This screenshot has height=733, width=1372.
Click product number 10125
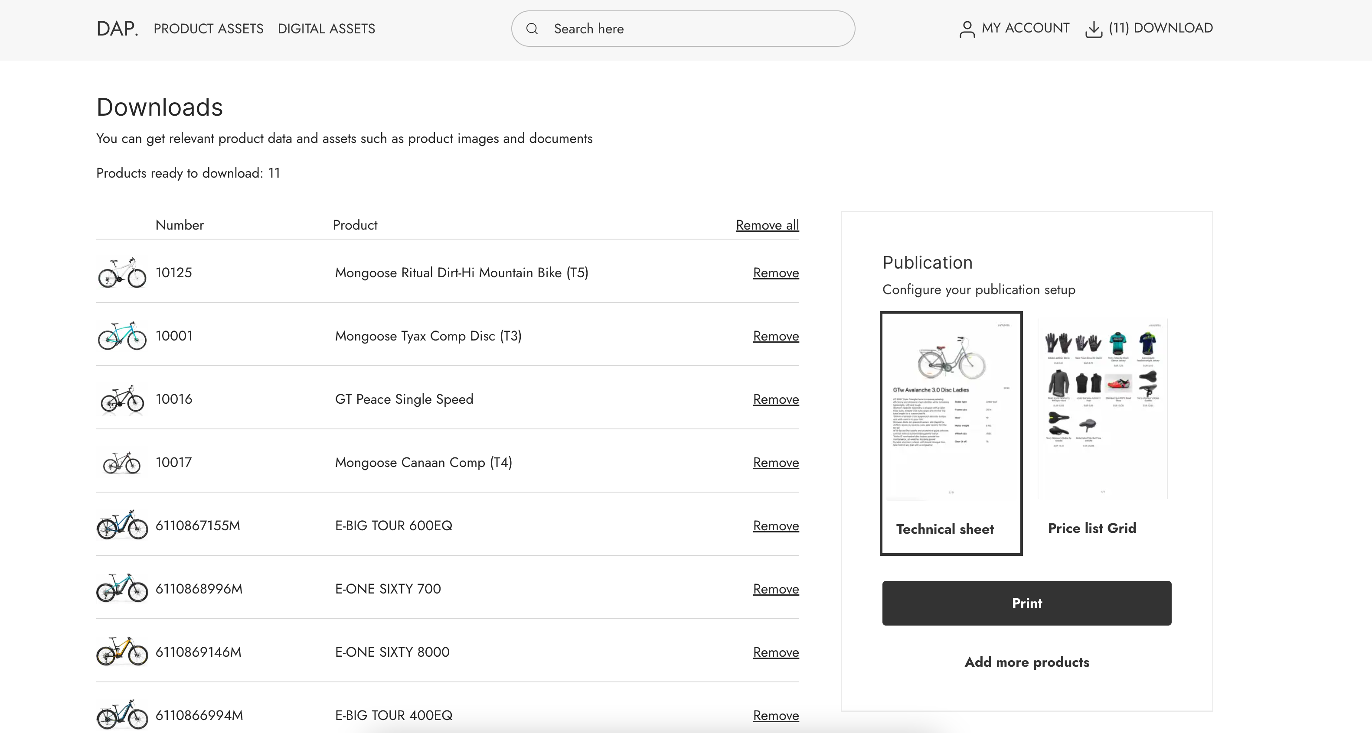[173, 273]
